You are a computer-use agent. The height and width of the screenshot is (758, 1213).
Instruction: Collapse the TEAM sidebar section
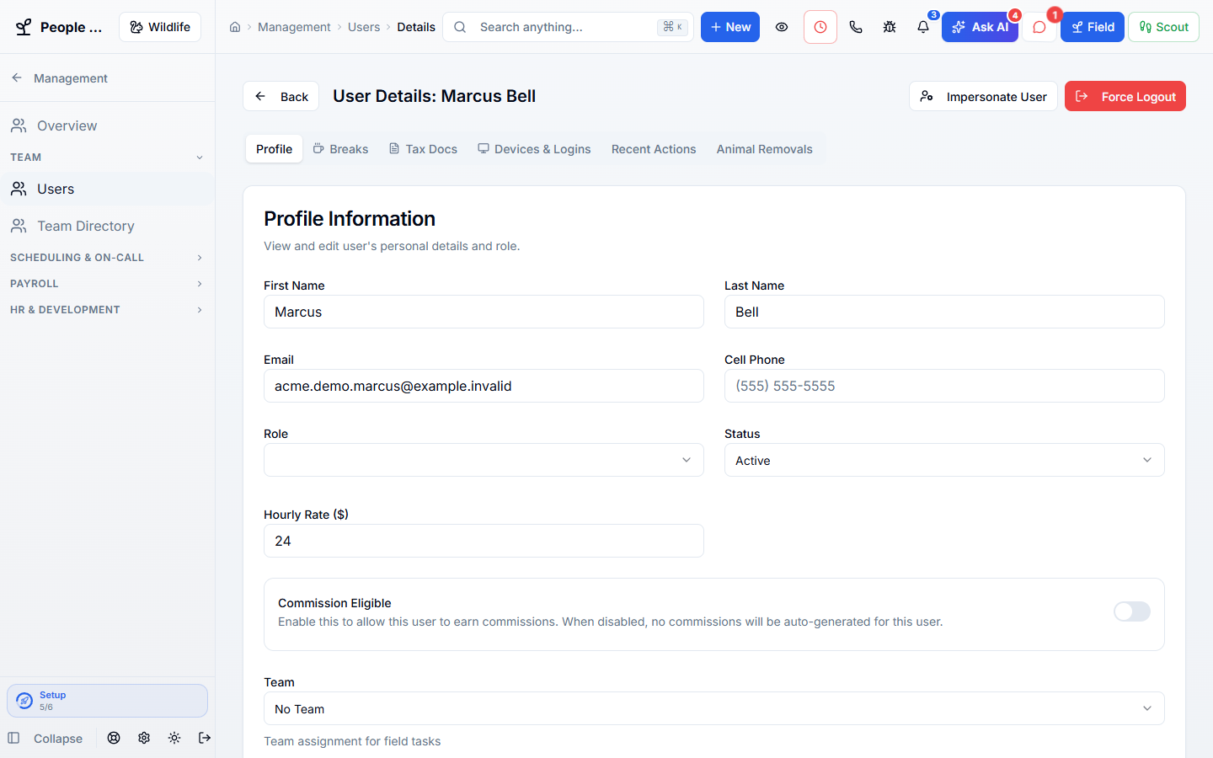pyautogui.click(x=107, y=157)
